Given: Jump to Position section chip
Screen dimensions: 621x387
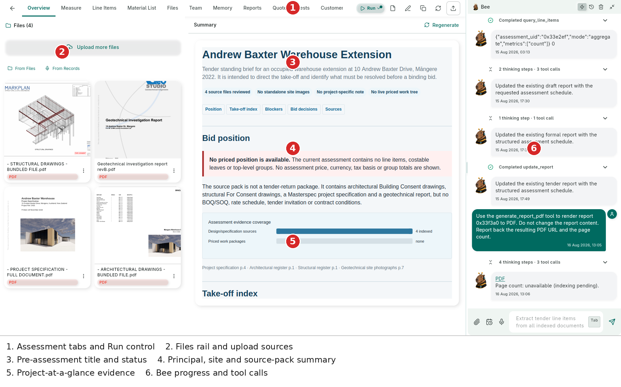Looking at the screenshot, I should [x=214, y=109].
